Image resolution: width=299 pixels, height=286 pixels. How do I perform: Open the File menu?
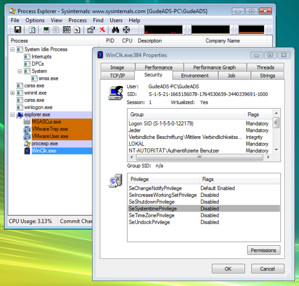15,20
